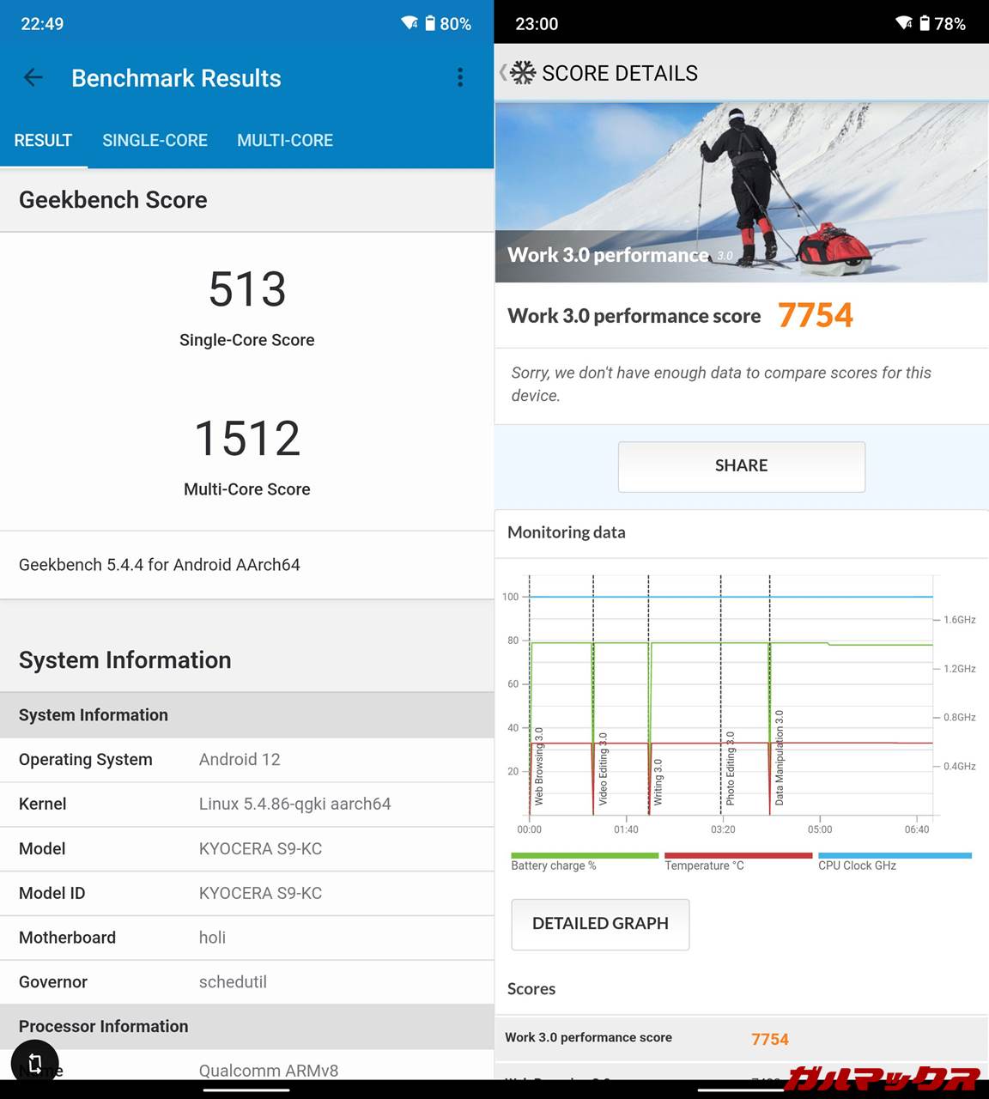989x1099 pixels.
Task: Tap the left Wi-Fi status icon
Action: click(x=410, y=23)
